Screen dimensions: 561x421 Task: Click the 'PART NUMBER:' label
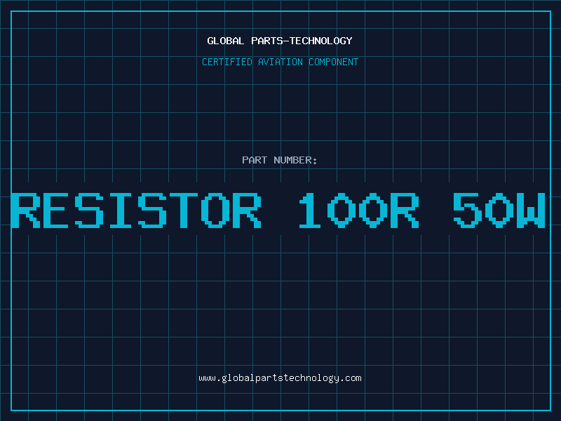[280, 160]
